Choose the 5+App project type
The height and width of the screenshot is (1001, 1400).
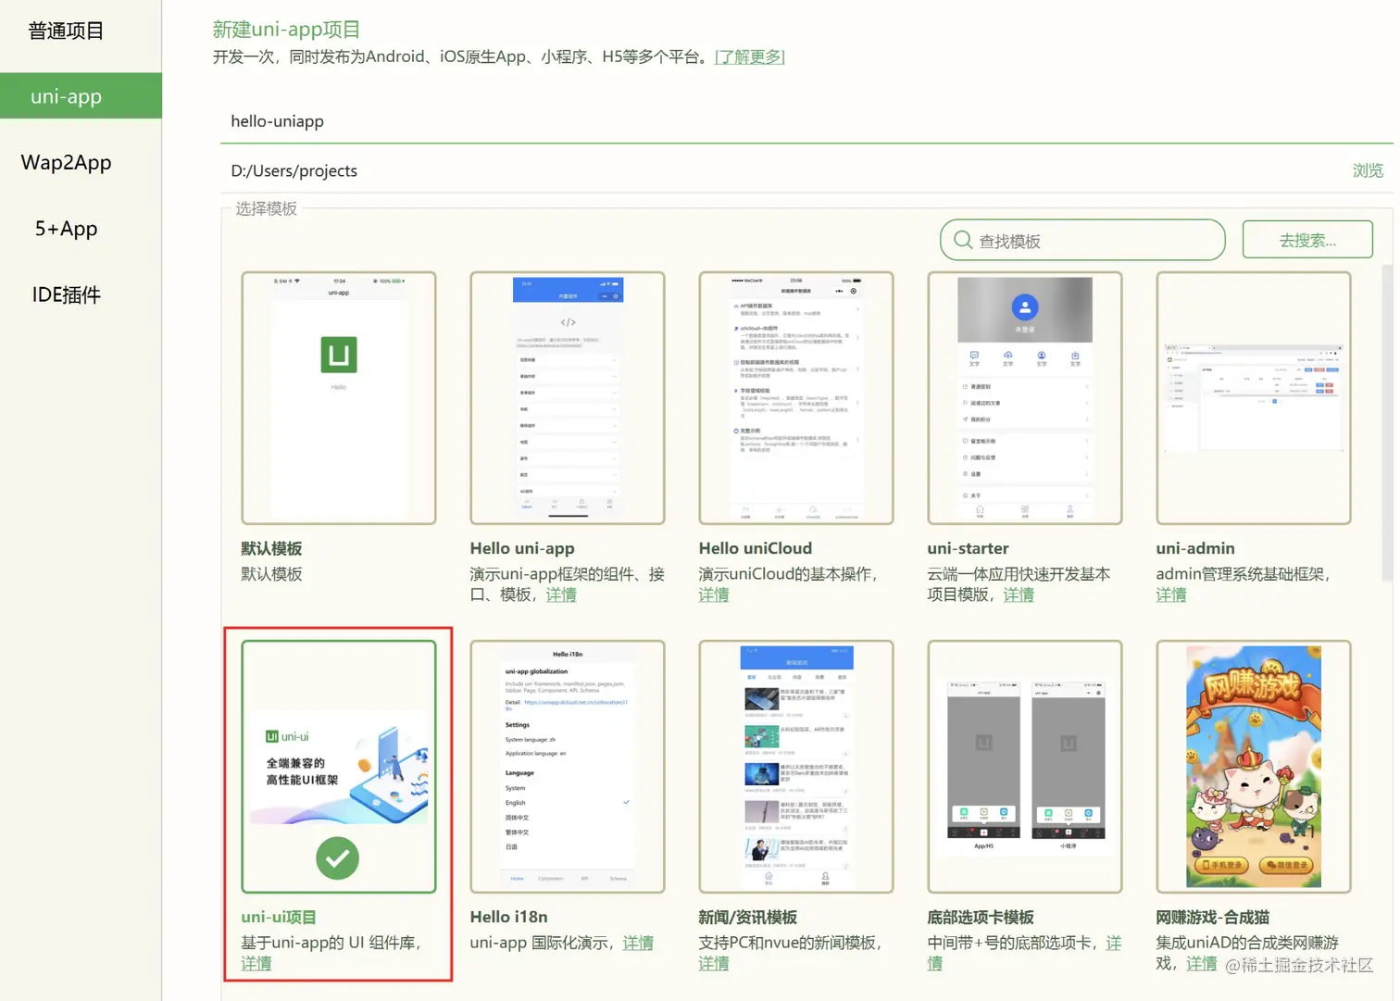coord(66,229)
